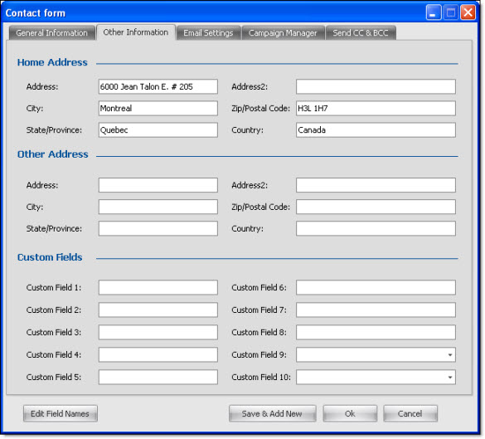Click the Custom Field 7 input

[x=376, y=310]
